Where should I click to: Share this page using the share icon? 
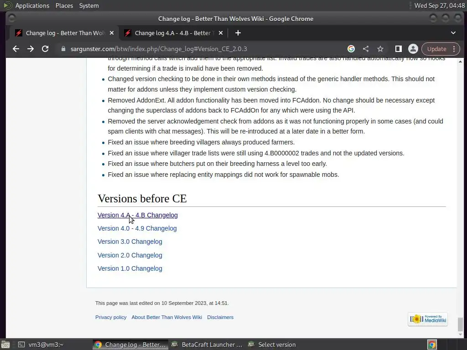pos(366,49)
